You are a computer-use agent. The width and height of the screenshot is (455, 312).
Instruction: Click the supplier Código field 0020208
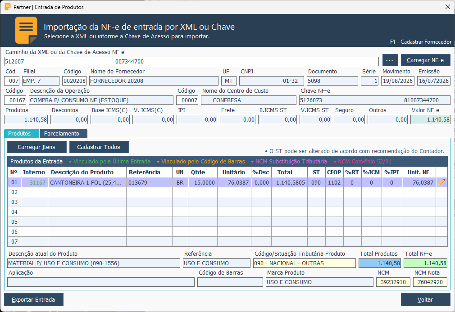coord(75,81)
